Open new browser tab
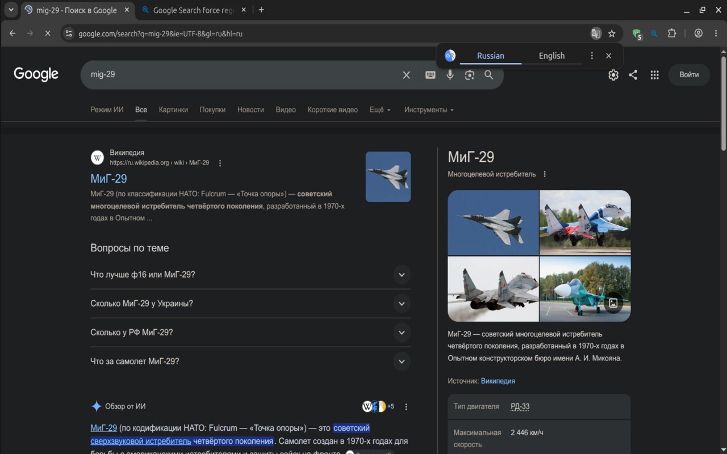This screenshot has height=454, width=727. pyautogui.click(x=261, y=10)
